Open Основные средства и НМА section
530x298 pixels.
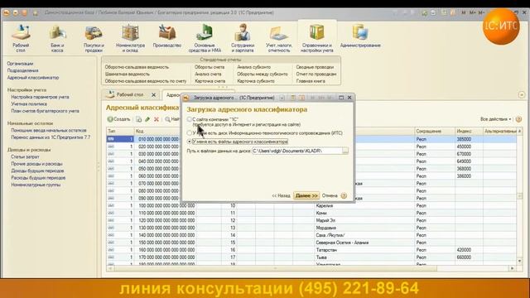coord(205,38)
